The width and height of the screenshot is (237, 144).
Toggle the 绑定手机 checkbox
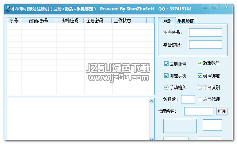[x=166, y=75]
